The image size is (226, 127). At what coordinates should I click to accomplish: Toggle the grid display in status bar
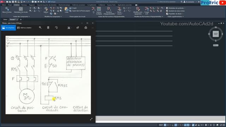pos(165,125)
